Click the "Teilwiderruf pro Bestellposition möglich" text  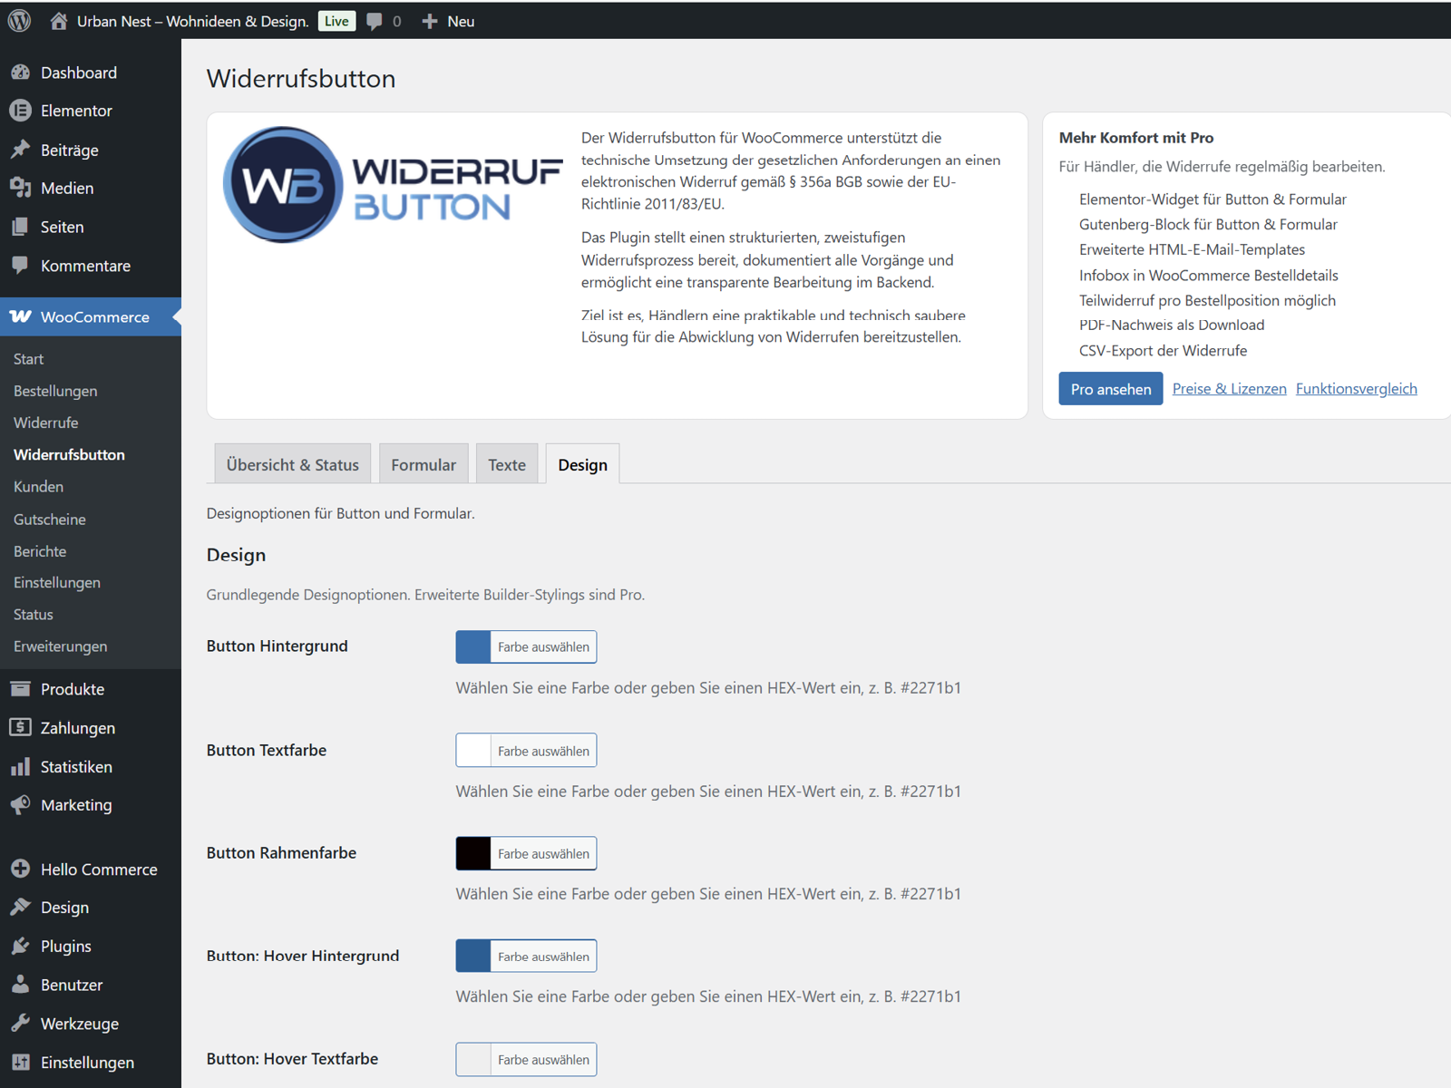pyautogui.click(x=1207, y=300)
